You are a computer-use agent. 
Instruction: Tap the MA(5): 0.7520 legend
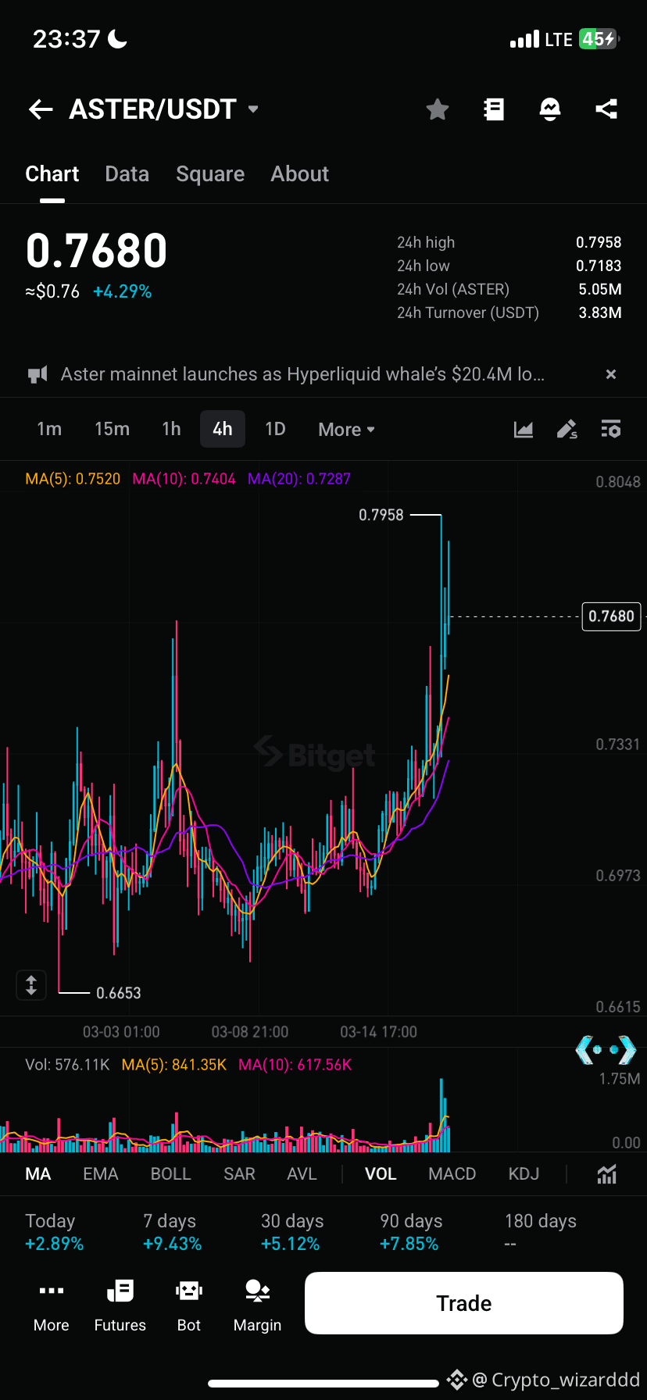pyautogui.click(x=73, y=479)
